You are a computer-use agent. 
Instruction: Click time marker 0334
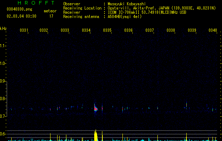click(86, 30)
